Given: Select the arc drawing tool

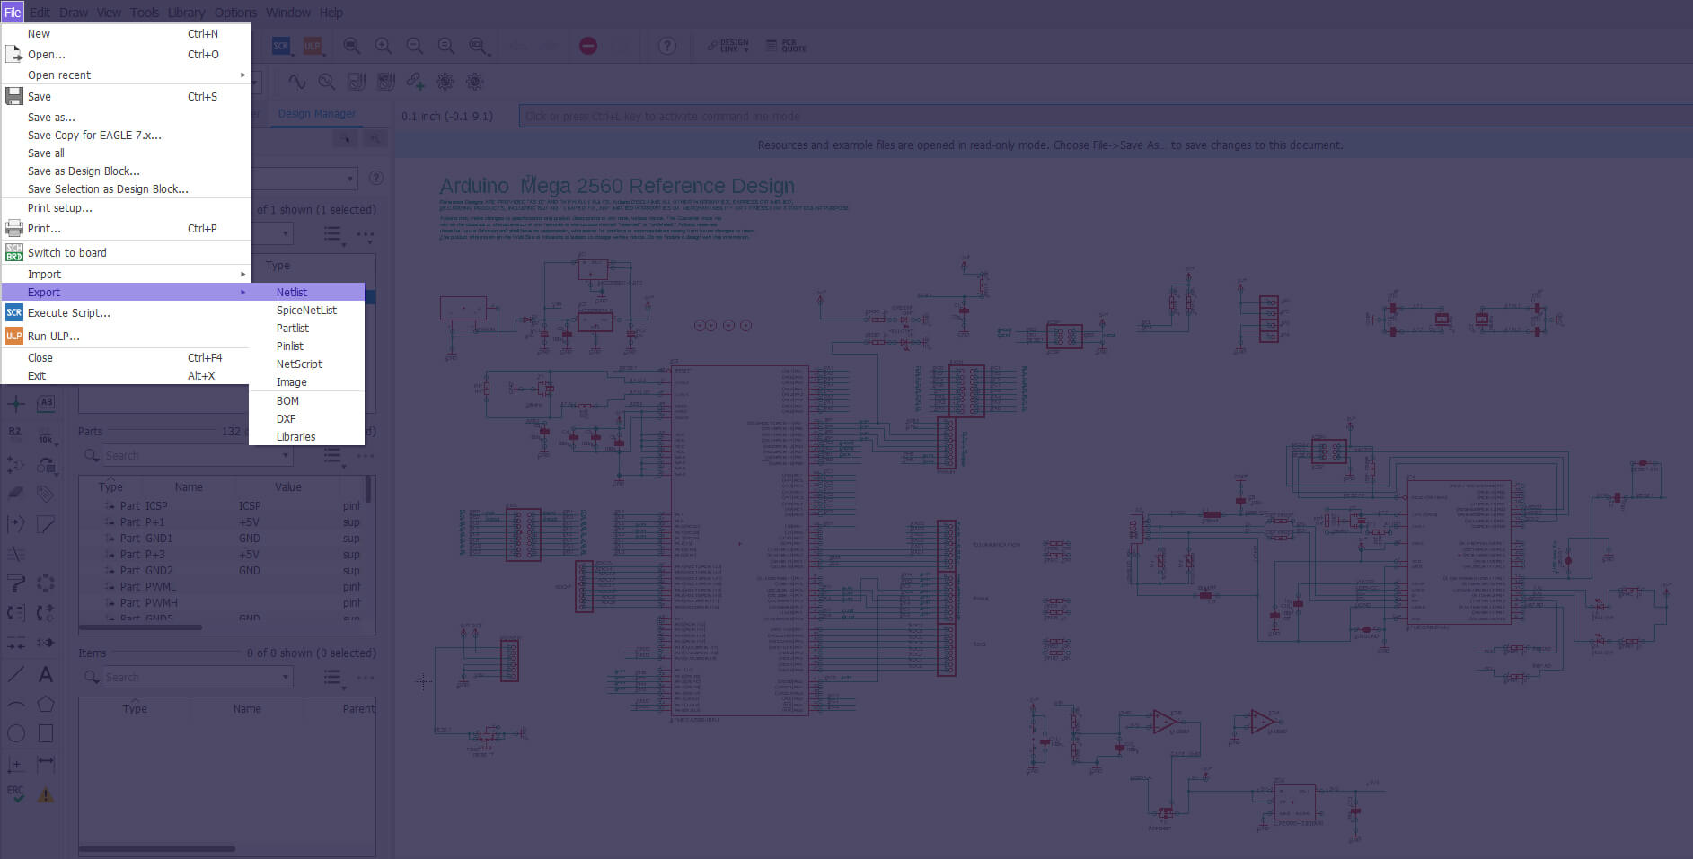Looking at the screenshot, I should pyautogui.click(x=16, y=705).
